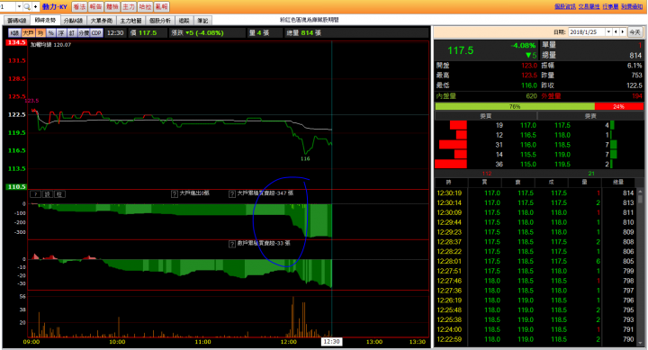Image resolution: width=648 pixels, height=350 pixels.
Task: Toggle the CDP indicator button
Action: (x=96, y=33)
